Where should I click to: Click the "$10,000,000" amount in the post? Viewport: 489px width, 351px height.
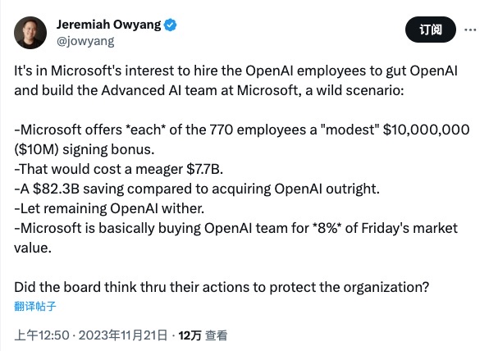(x=426, y=130)
